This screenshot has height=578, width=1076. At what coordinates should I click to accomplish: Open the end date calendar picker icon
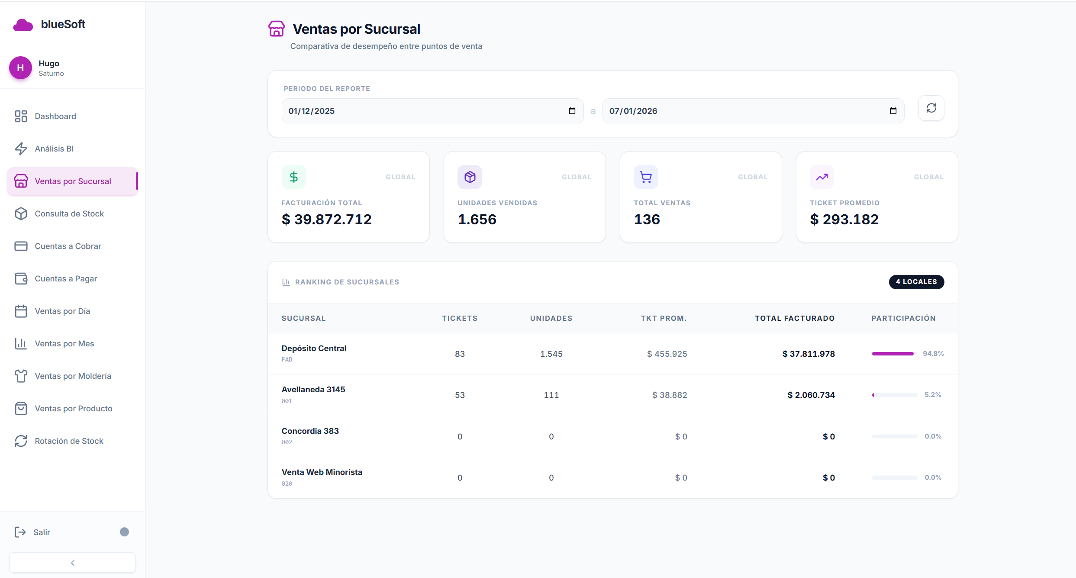(x=893, y=111)
